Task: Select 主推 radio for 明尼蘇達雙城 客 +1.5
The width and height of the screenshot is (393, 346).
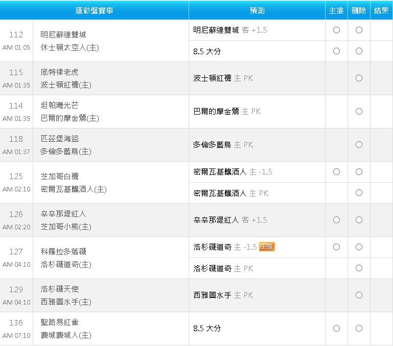Action: [336, 30]
